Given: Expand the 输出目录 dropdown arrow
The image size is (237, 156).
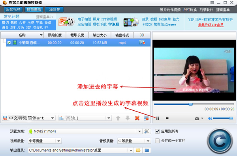Looking at the screenshot, I should click(x=131, y=150).
